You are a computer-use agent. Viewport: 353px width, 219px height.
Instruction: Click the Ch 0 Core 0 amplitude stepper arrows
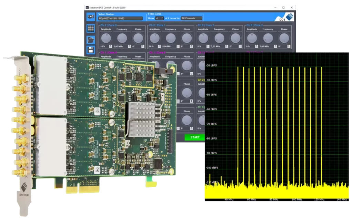click(110, 46)
